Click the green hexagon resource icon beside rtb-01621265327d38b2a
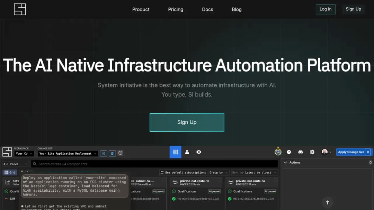374x210 pixels. point(230,199)
